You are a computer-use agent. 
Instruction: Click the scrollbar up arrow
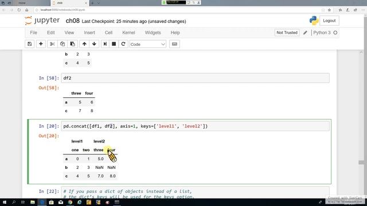(361, 52)
